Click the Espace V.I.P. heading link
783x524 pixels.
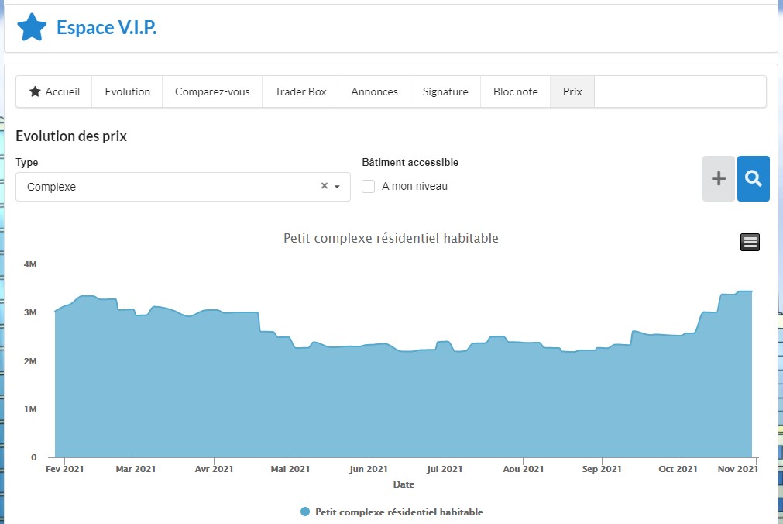coord(106,28)
